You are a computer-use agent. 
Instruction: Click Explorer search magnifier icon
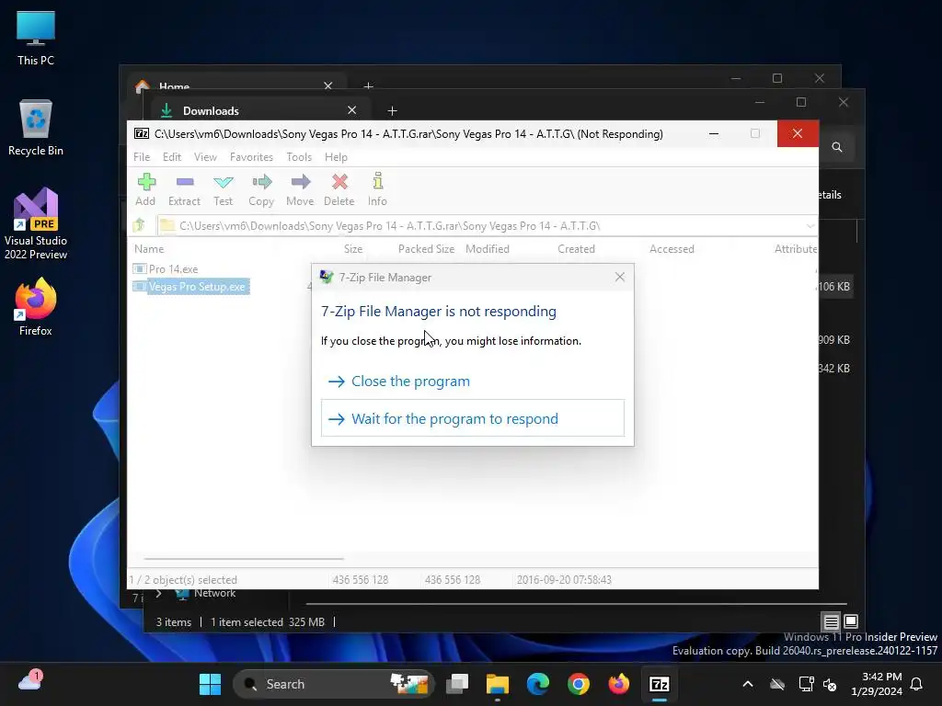[x=837, y=147]
